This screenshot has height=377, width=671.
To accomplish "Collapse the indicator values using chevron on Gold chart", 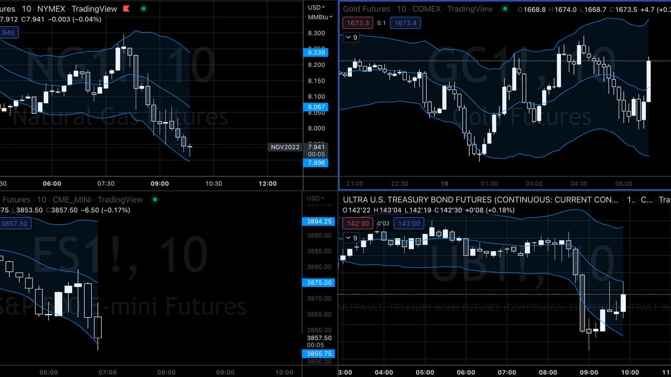I will pyautogui.click(x=349, y=37).
